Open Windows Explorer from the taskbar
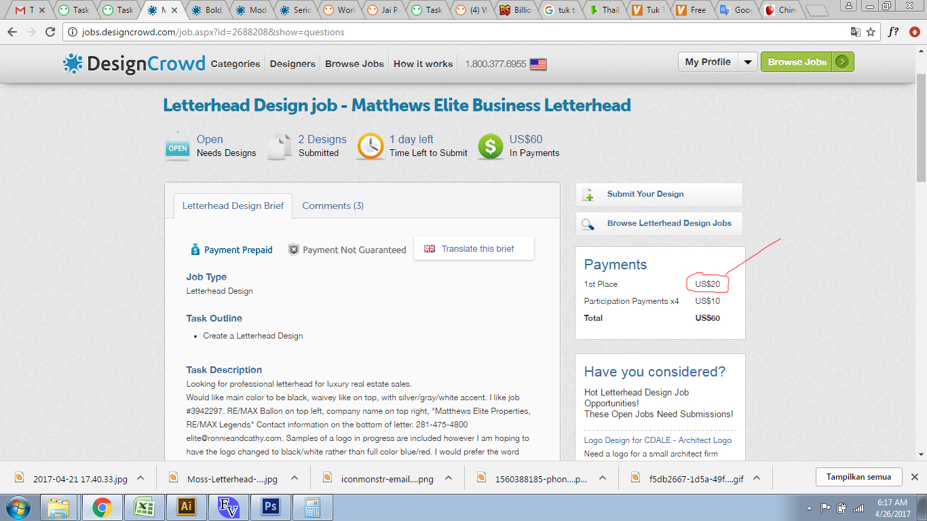 coord(58,507)
